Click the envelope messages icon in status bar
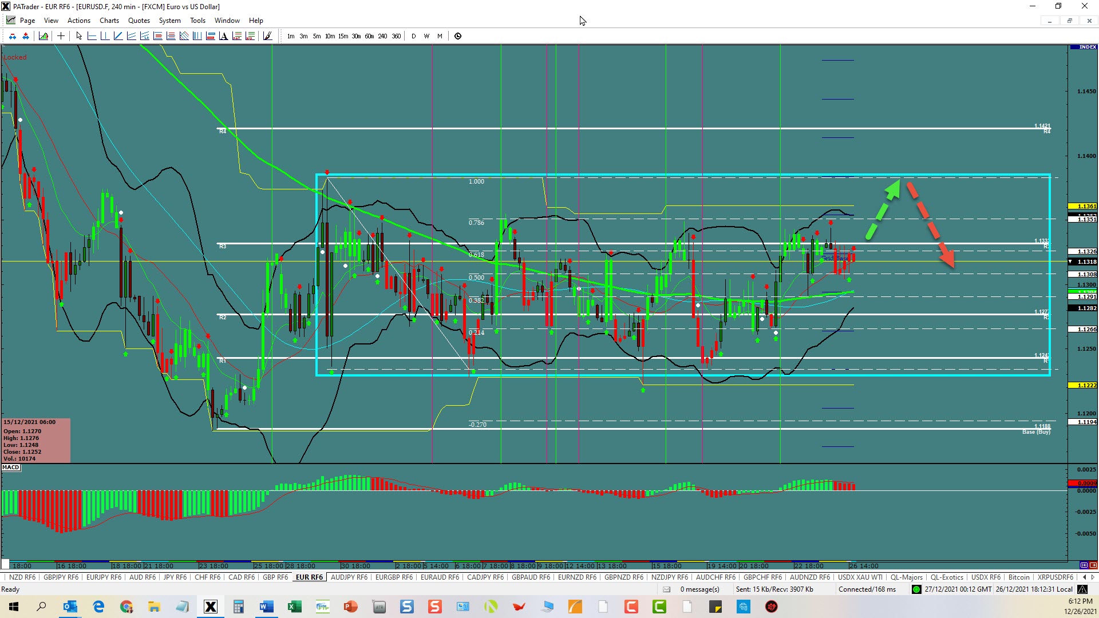The width and height of the screenshot is (1099, 618). tap(666, 589)
